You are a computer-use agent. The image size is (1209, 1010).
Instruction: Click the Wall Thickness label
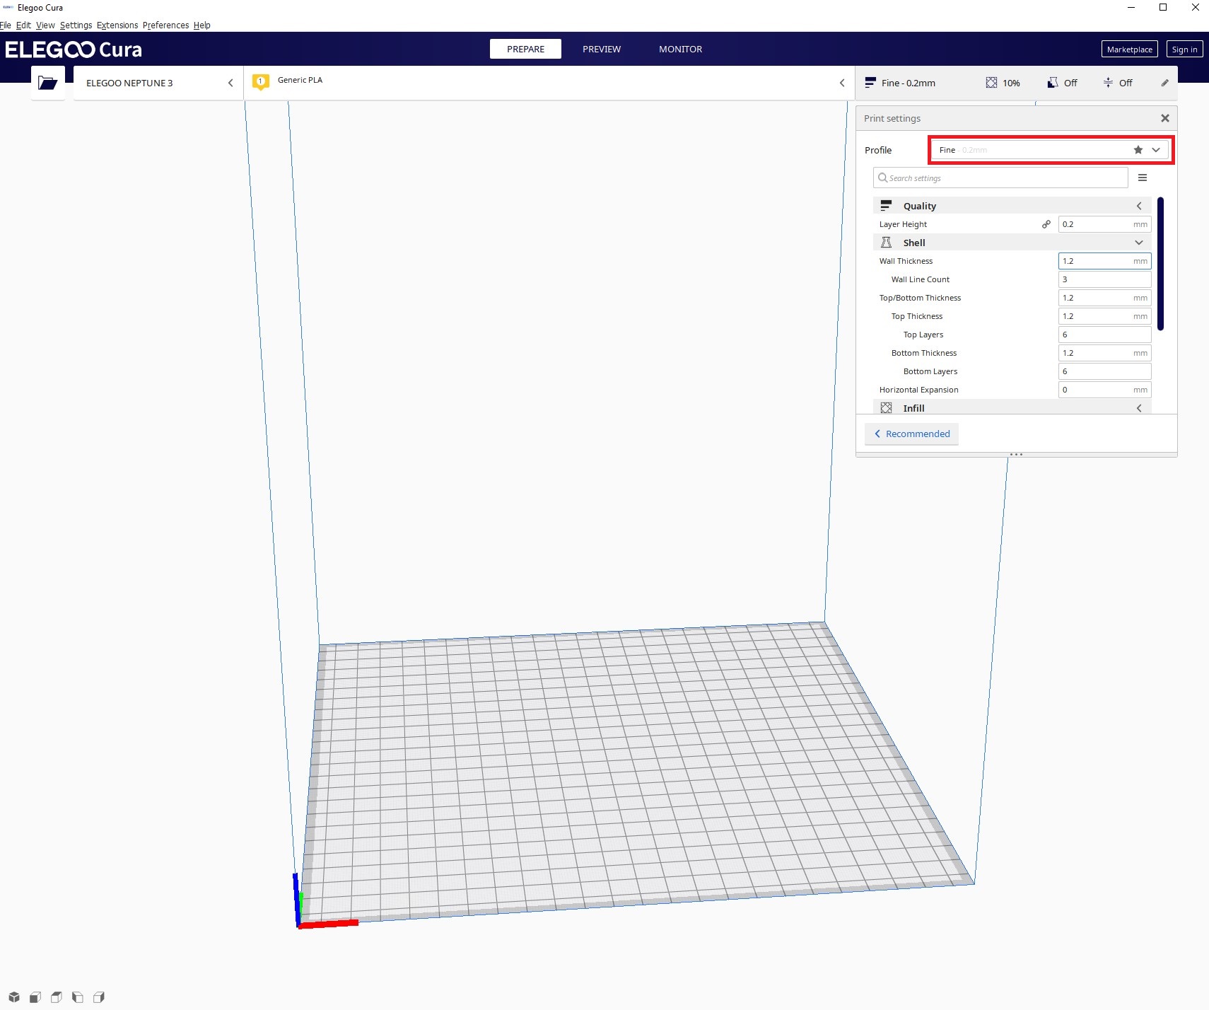[x=906, y=261]
